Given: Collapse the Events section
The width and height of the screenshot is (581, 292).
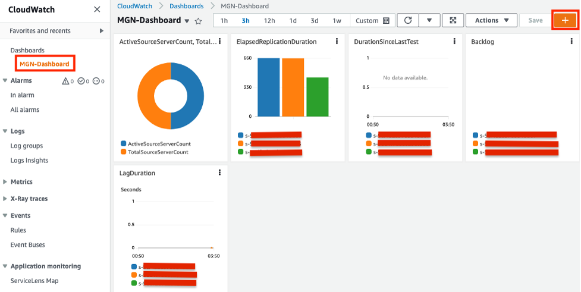Looking at the screenshot, I should point(5,216).
